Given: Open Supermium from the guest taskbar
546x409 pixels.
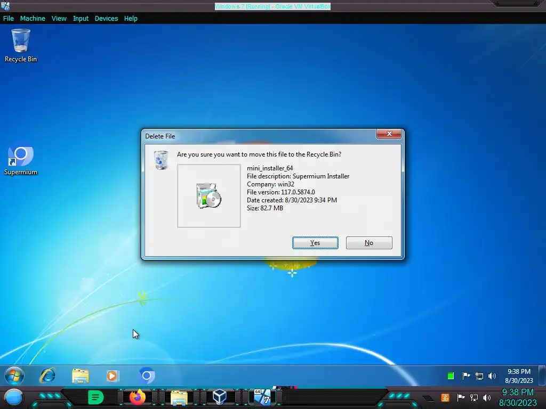Looking at the screenshot, I should [147, 375].
